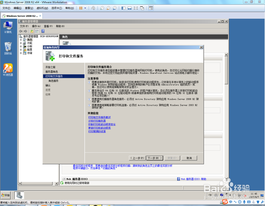
Task: Click show/hide console tree toolbar icon
Action: click(37, 31)
